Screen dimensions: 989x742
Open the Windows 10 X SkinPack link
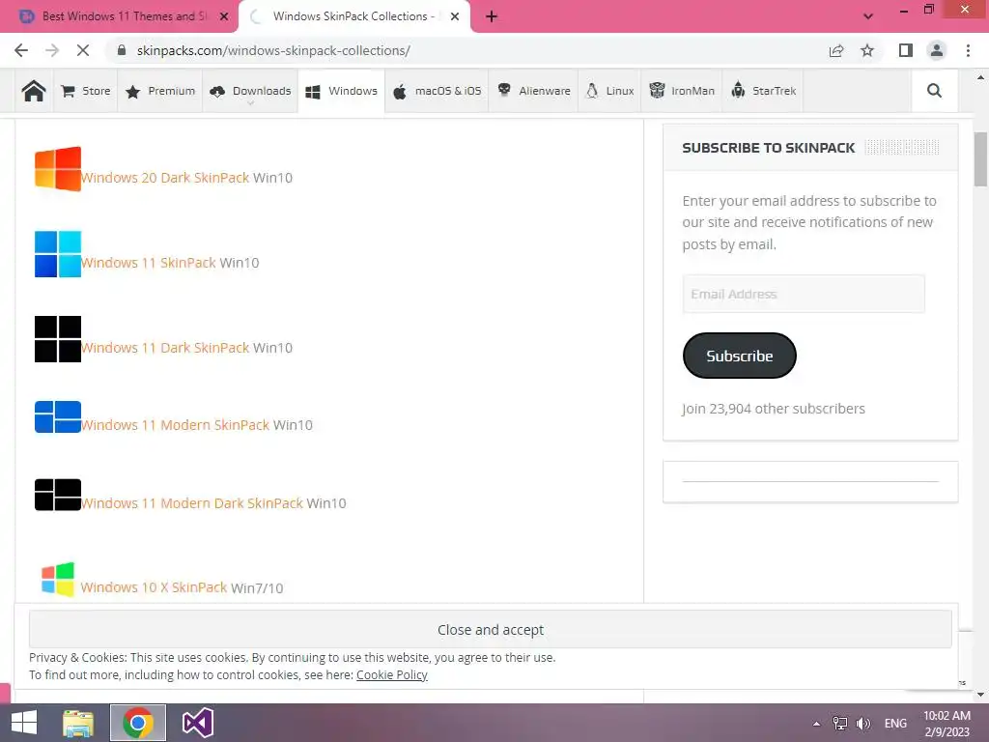point(154,587)
